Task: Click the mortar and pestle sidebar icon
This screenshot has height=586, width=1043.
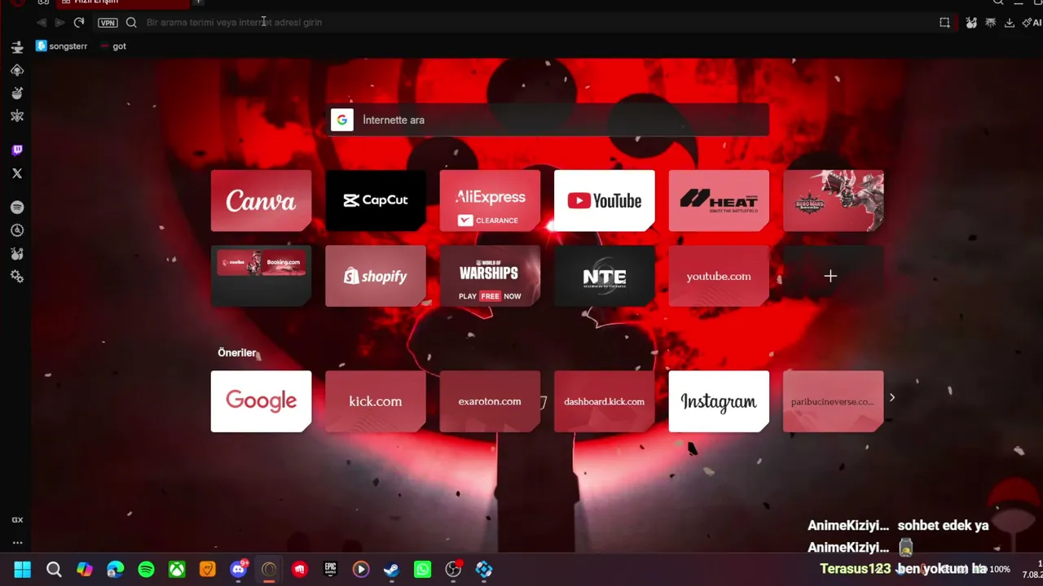Action: click(17, 93)
